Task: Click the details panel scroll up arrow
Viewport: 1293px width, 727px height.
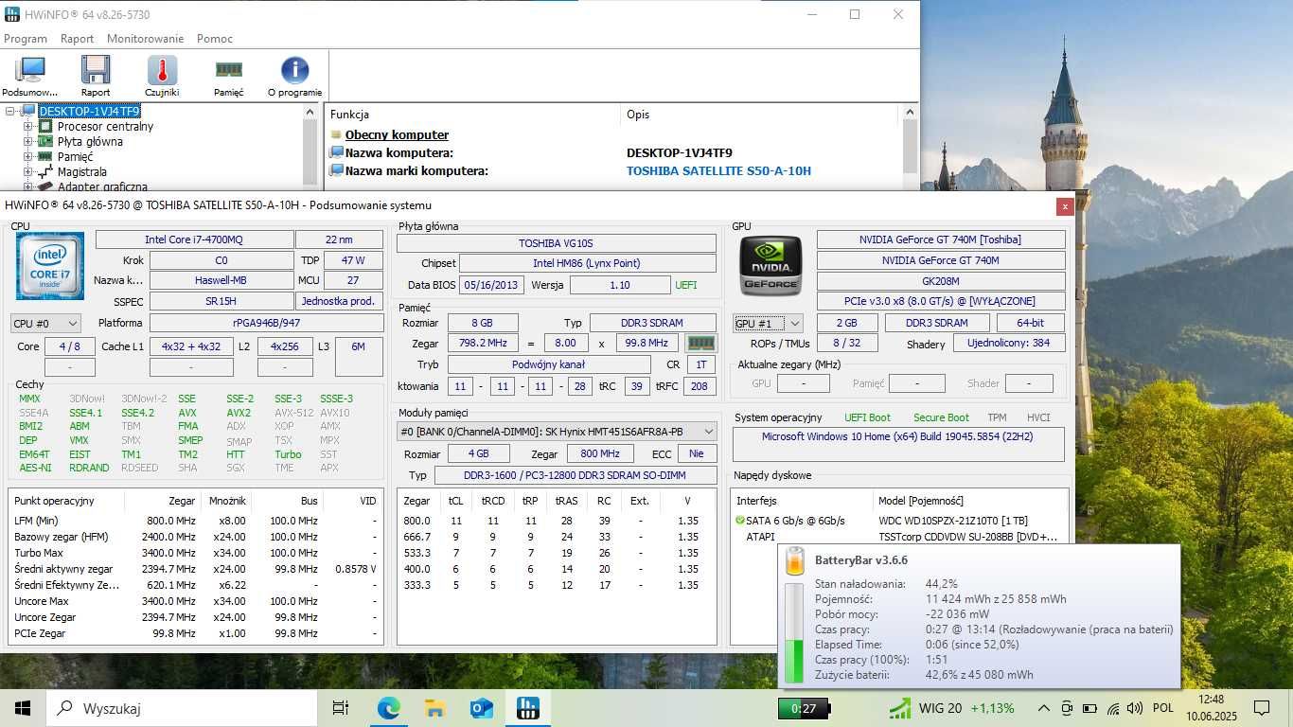Action: click(x=910, y=113)
